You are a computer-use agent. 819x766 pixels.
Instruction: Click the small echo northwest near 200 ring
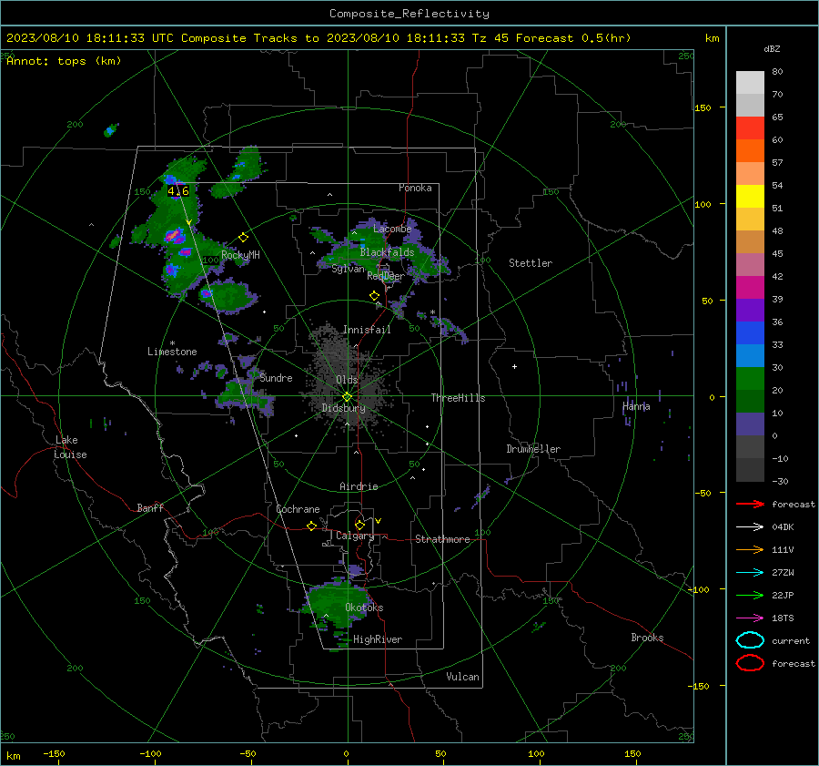[x=111, y=129]
